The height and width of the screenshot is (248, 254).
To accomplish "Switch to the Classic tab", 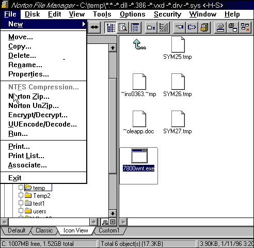I will point(44,230).
